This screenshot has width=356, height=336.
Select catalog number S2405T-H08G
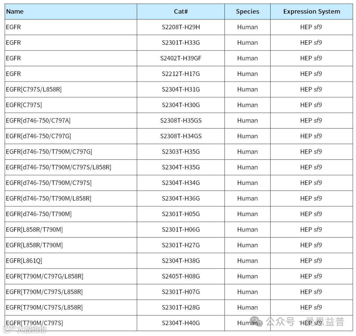click(x=181, y=277)
